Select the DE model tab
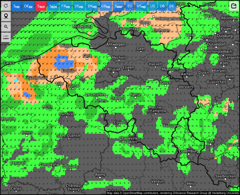 tap(172, 6)
